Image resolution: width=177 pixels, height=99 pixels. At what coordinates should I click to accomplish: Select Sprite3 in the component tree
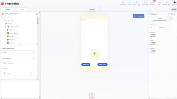point(11,40)
